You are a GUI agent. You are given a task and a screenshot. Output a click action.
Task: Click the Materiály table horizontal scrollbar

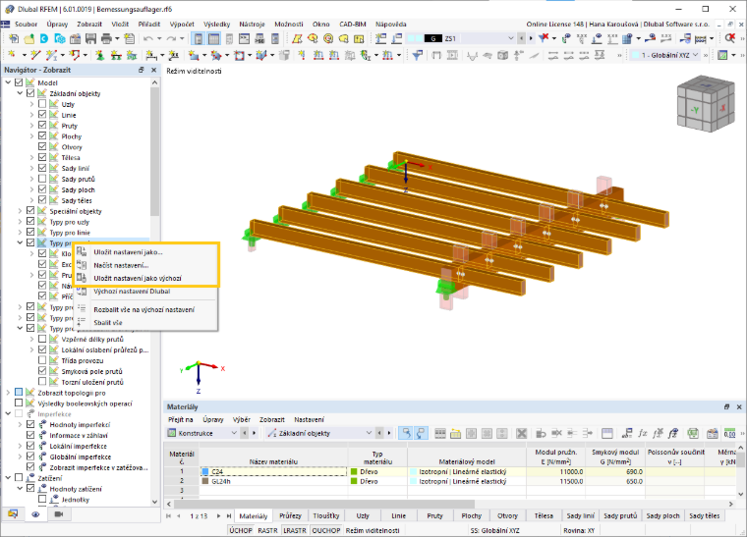tap(324, 504)
